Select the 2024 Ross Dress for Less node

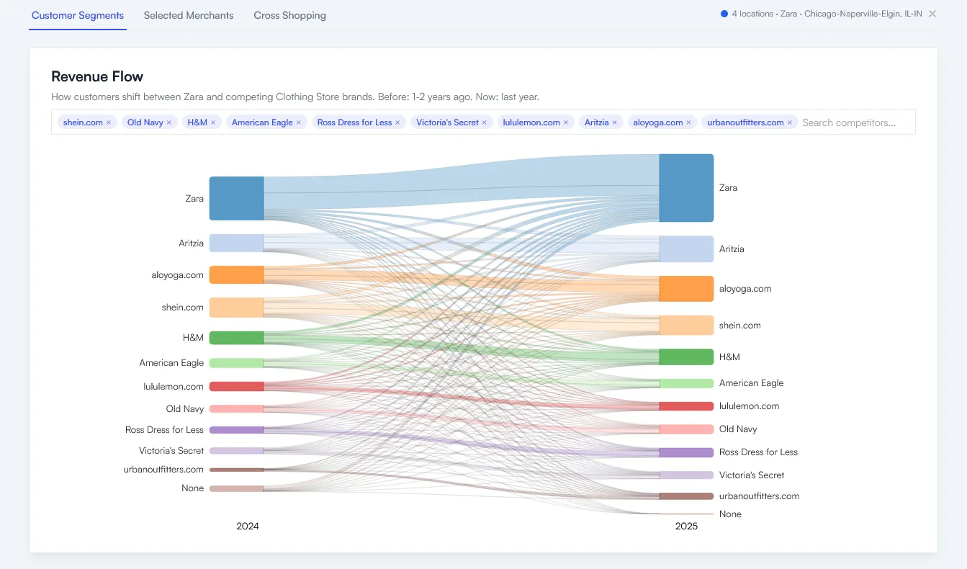[236, 430]
